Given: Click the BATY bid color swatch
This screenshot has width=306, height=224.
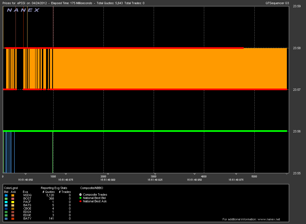Looking at the screenshot, I should [6, 219].
